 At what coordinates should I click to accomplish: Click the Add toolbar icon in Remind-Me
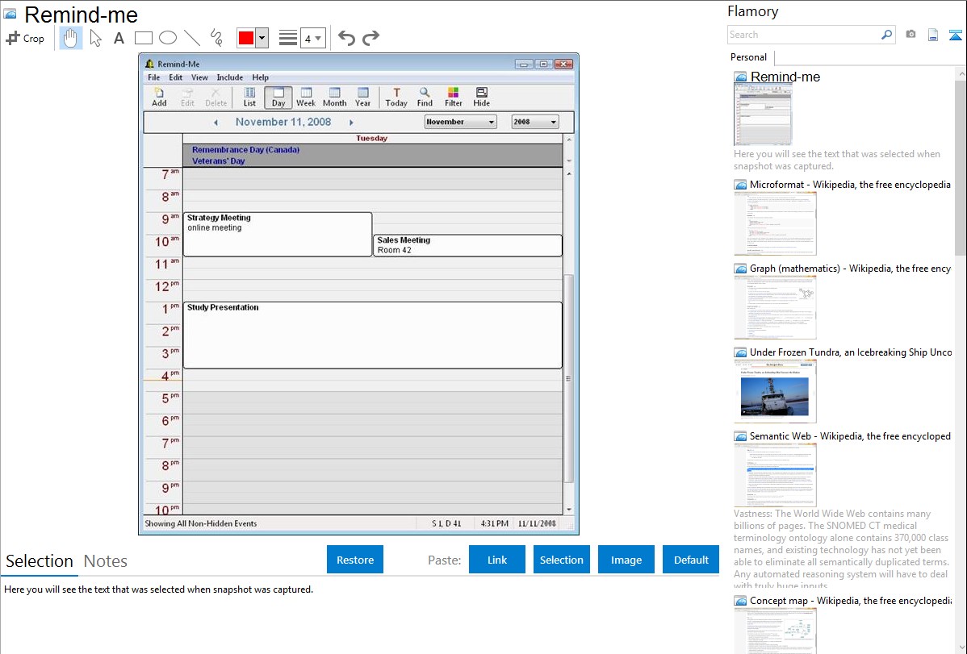pos(159,97)
